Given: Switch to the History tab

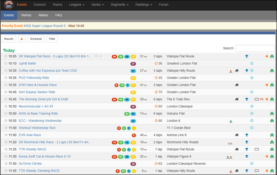Looking at the screenshot, I should point(26,15).
